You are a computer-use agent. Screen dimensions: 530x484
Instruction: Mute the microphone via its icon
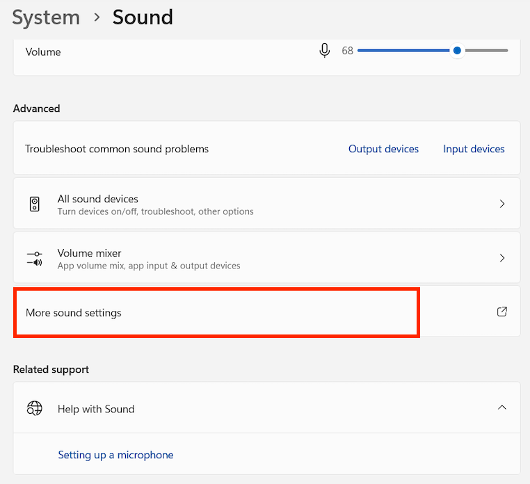coord(325,51)
